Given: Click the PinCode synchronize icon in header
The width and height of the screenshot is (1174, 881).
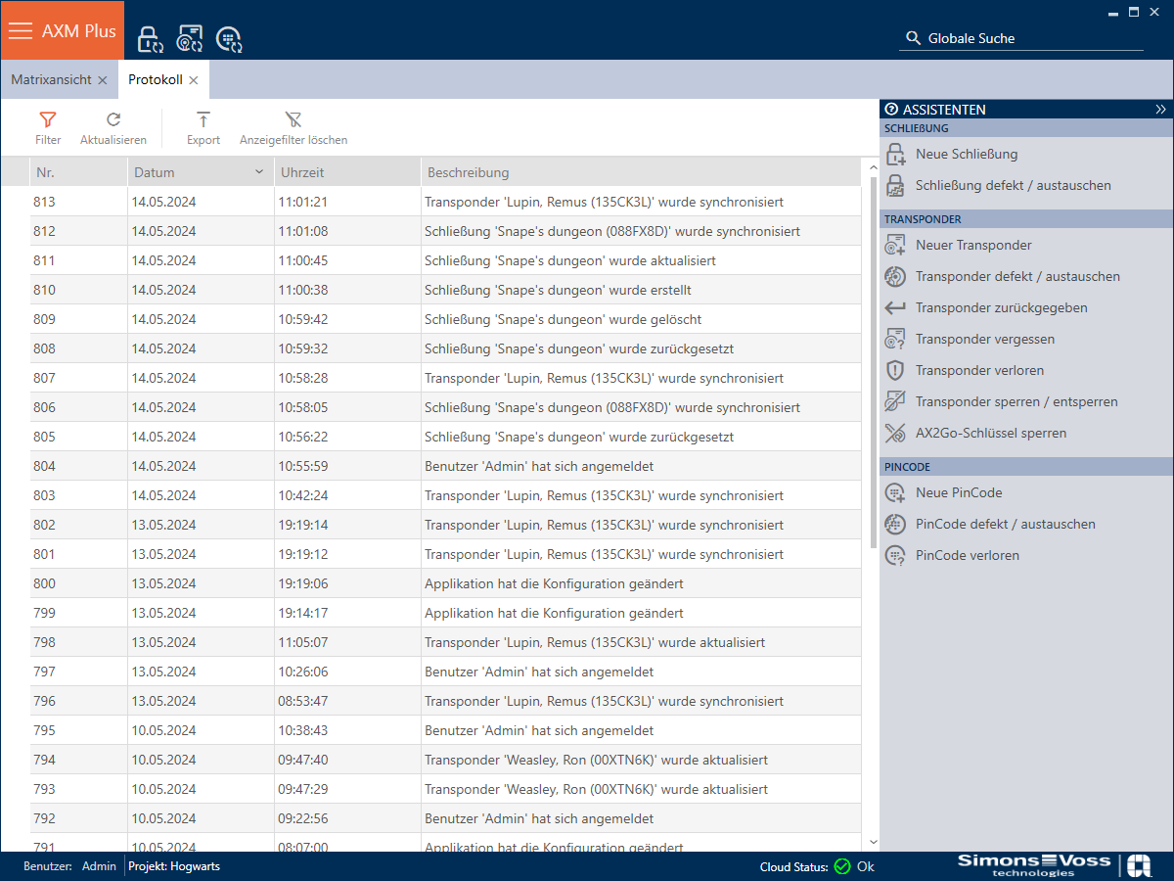Looking at the screenshot, I should (229, 39).
